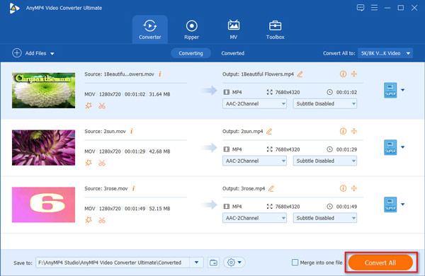The width and height of the screenshot is (425, 276).
Task: Click the Save to path input field
Action: [x=113, y=263]
